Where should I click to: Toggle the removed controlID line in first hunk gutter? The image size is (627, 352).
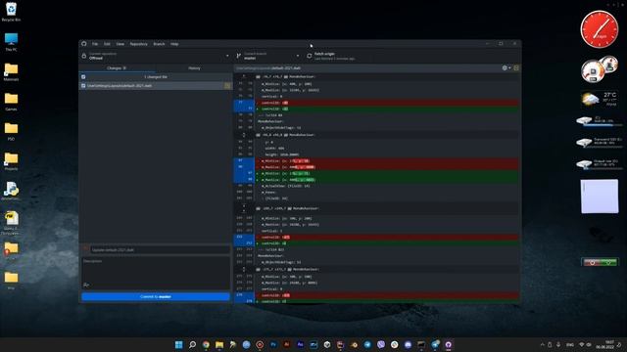pos(244,103)
